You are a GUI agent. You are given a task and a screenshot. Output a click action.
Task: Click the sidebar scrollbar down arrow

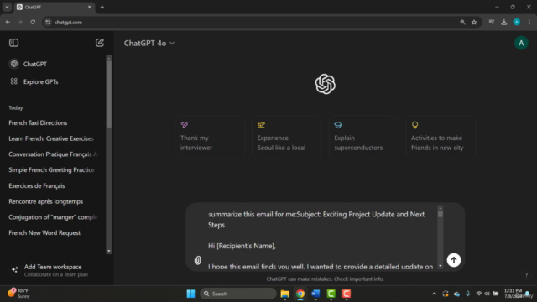(x=109, y=251)
